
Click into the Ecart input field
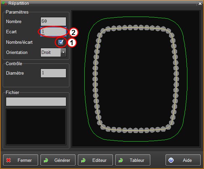[53, 32]
